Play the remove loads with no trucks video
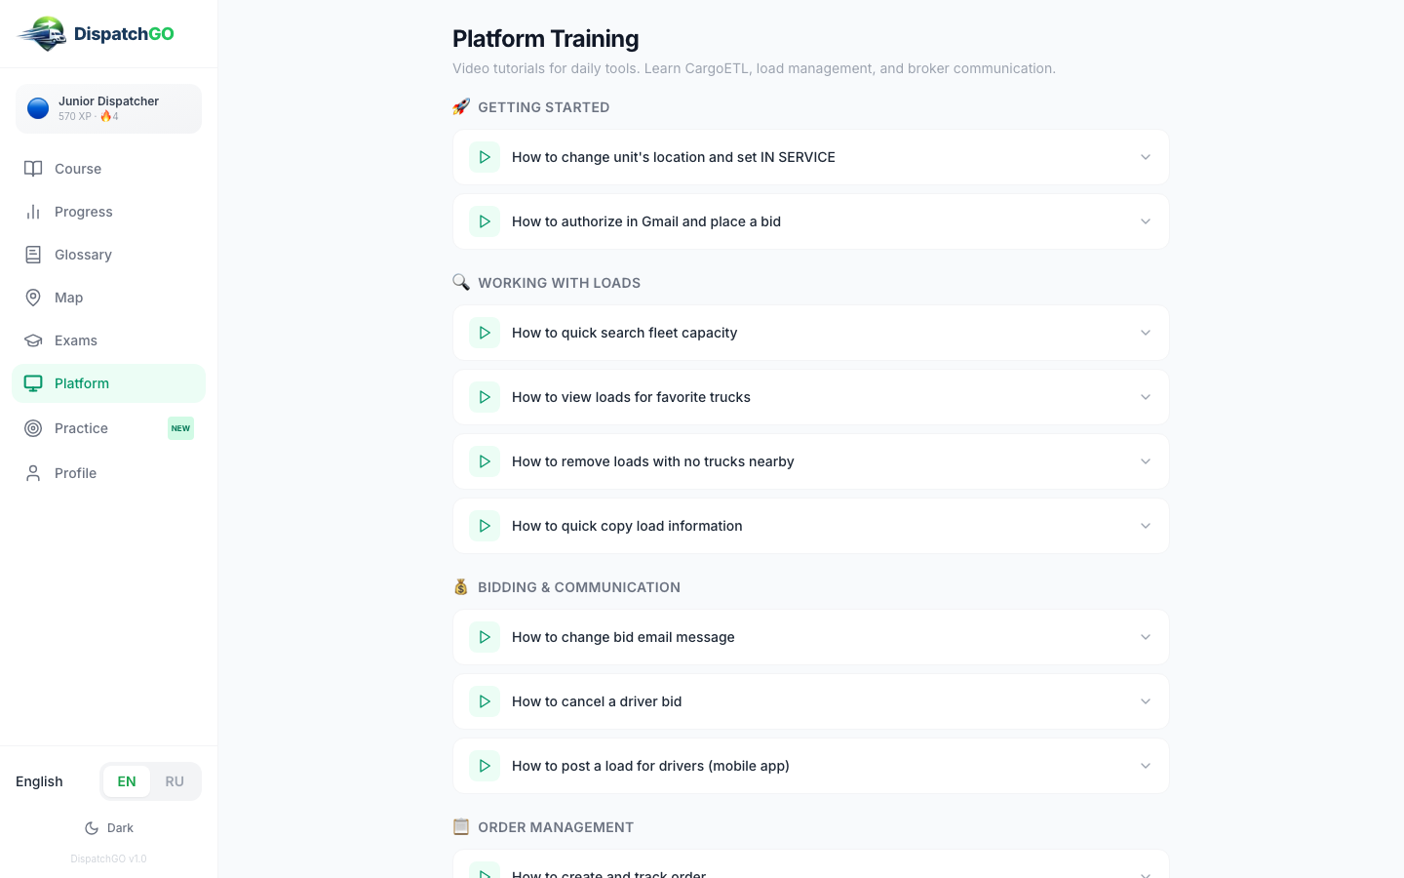 [485, 461]
